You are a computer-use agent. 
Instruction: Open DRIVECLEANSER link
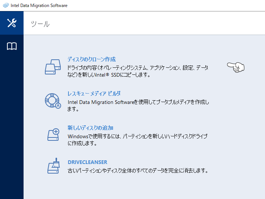coord(87,162)
